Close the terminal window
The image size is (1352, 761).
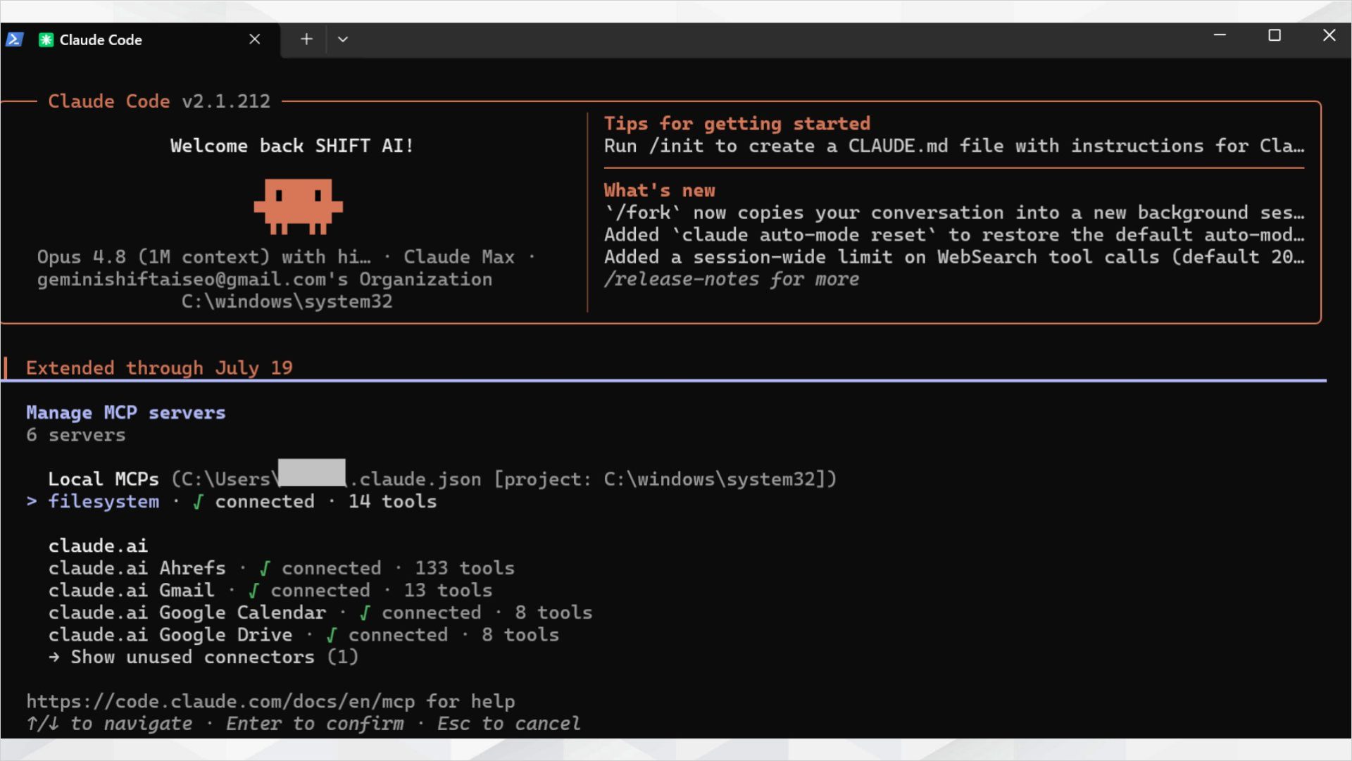pyautogui.click(x=1329, y=35)
